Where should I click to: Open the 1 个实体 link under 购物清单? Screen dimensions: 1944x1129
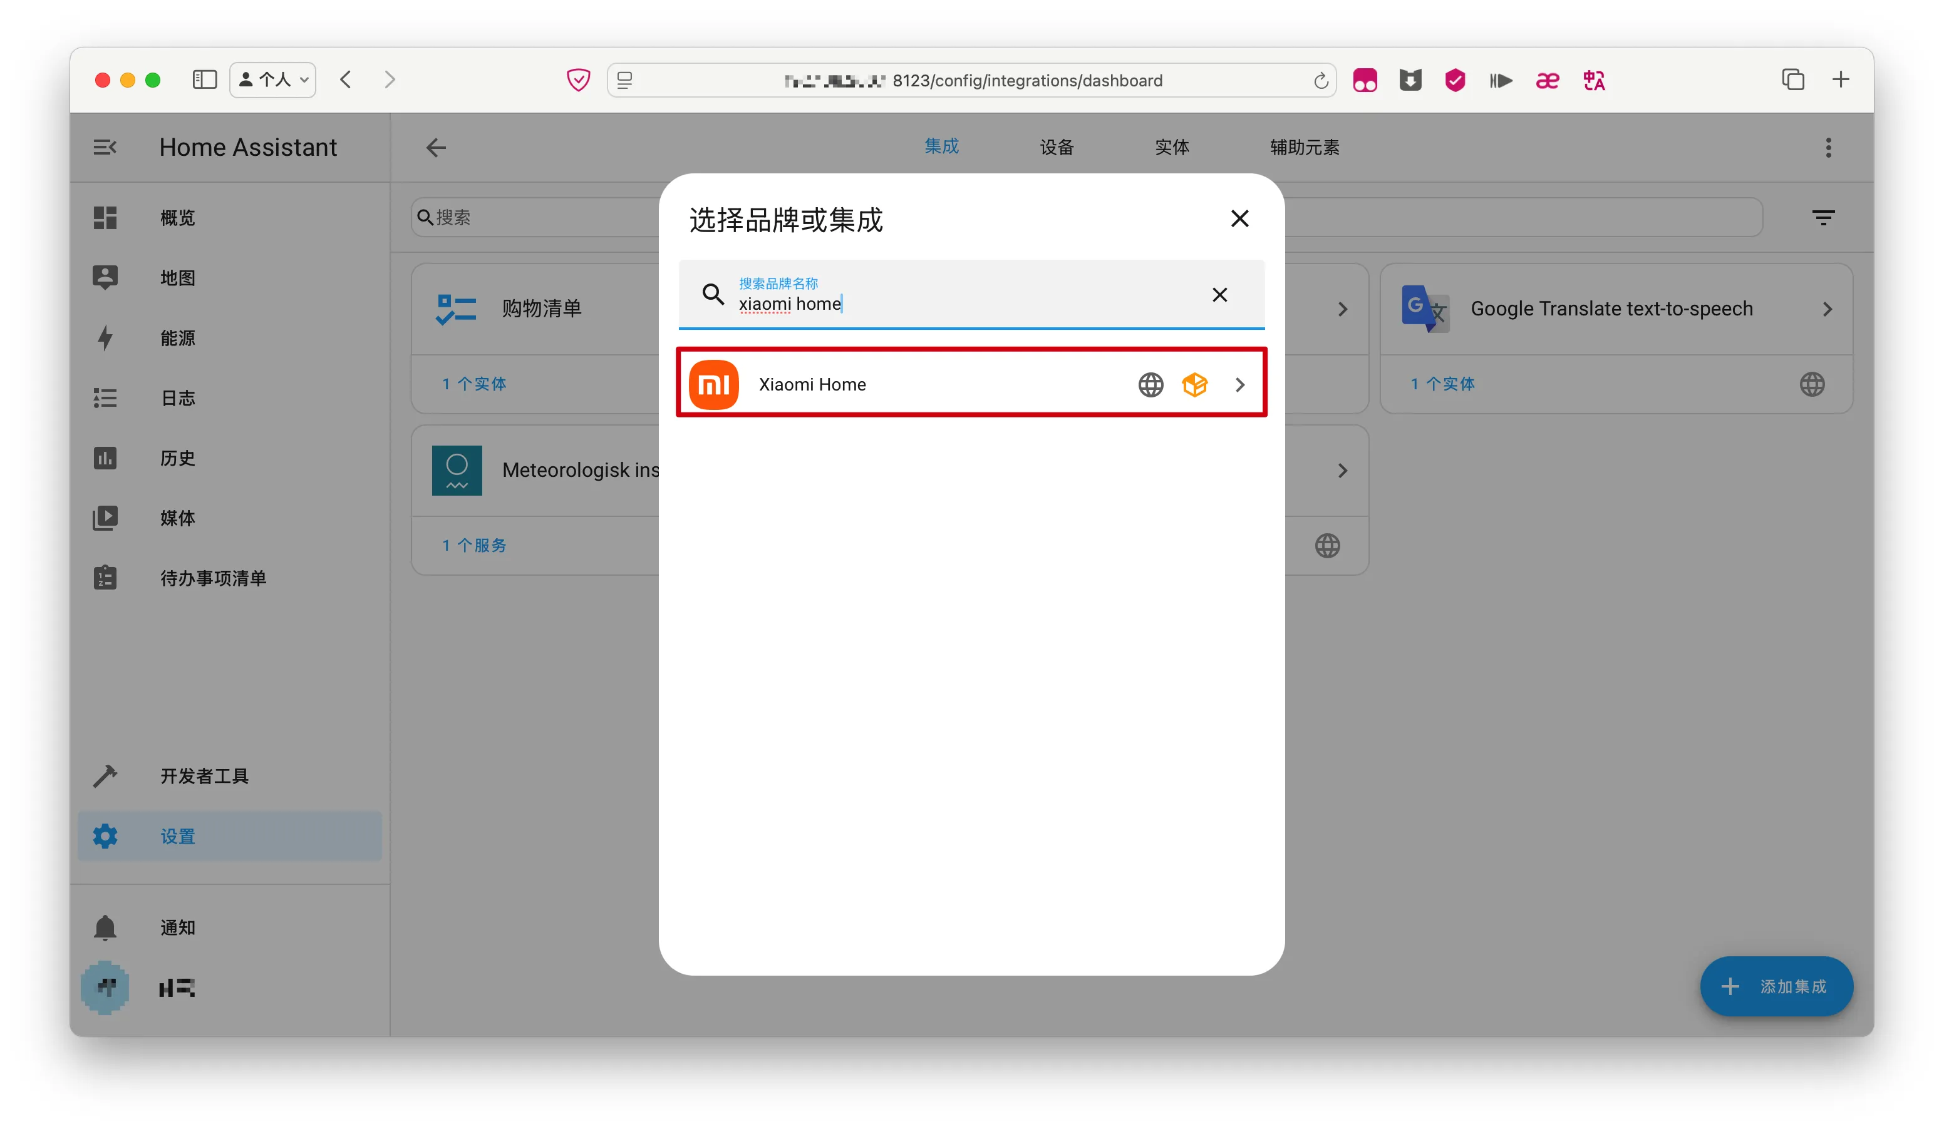point(473,384)
